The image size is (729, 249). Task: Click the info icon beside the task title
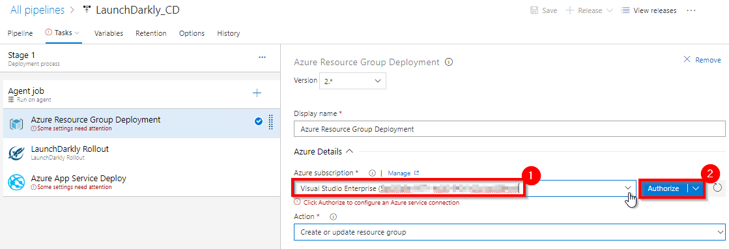[x=449, y=62]
